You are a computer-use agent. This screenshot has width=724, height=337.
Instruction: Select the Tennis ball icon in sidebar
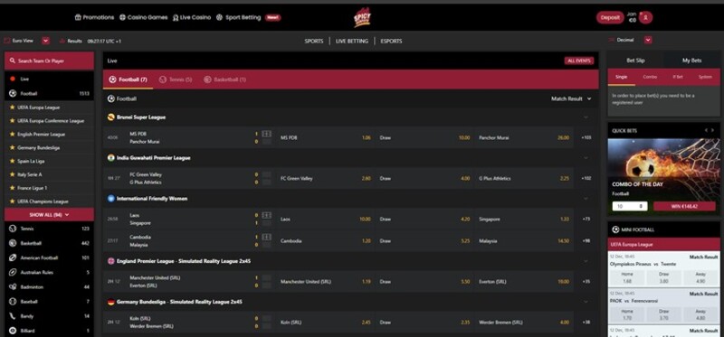coord(13,229)
